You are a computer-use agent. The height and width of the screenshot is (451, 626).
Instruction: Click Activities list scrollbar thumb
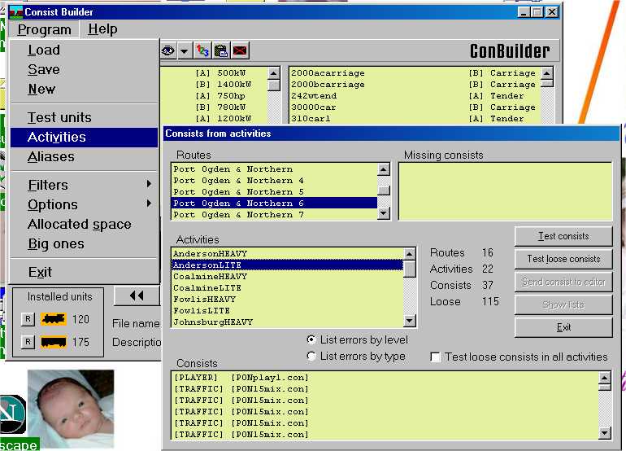click(x=410, y=269)
